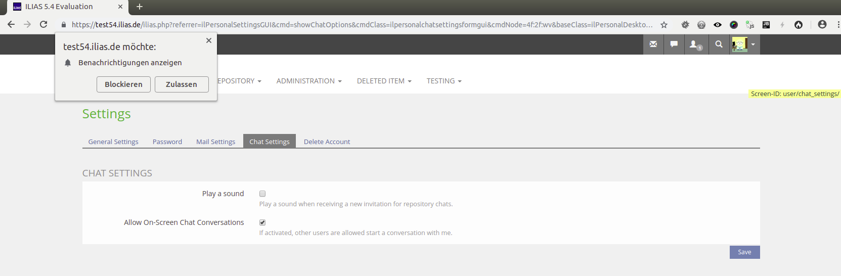
Task: Save the chat settings
Action: point(744,252)
